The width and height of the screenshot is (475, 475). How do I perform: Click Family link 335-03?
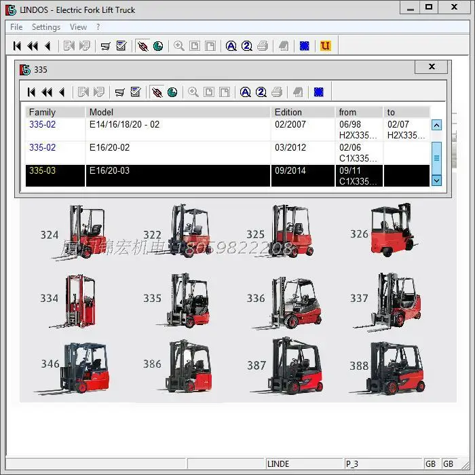[x=42, y=170]
